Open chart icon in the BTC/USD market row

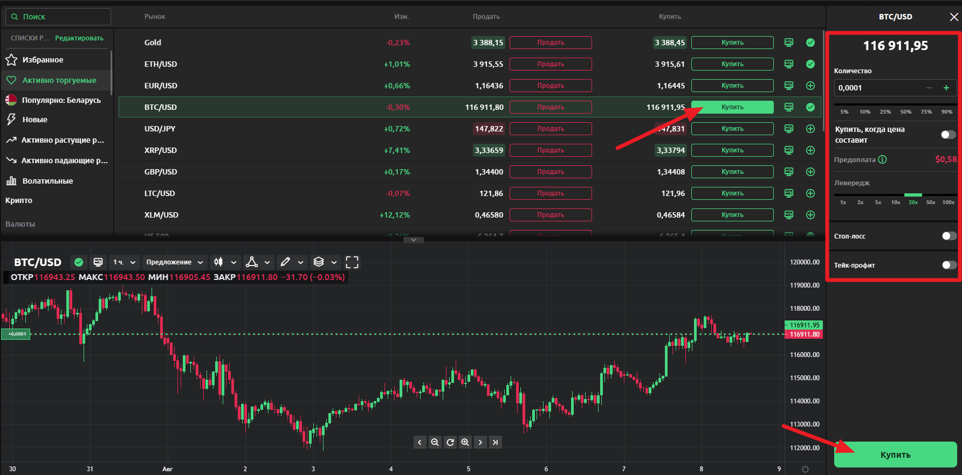[x=789, y=107]
